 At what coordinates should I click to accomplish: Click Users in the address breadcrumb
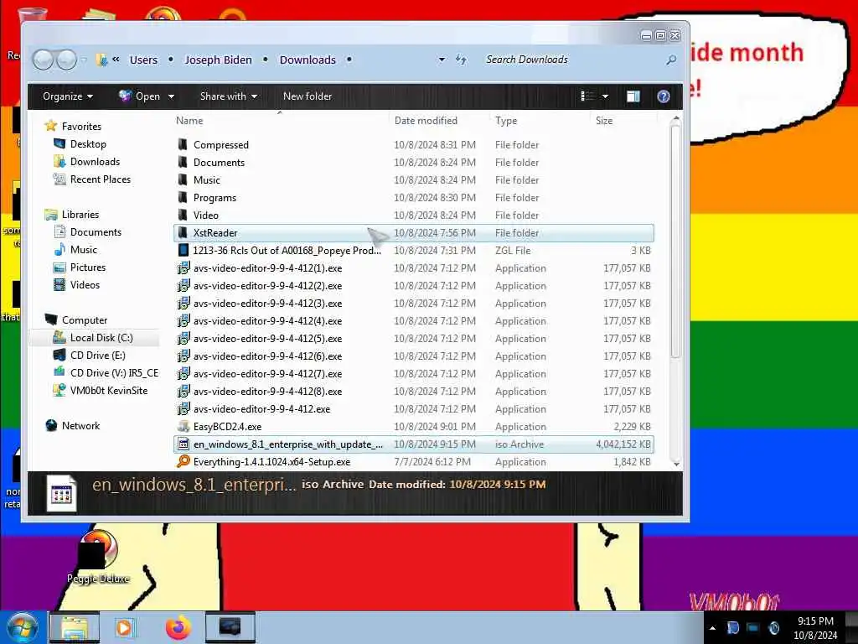coord(143,60)
